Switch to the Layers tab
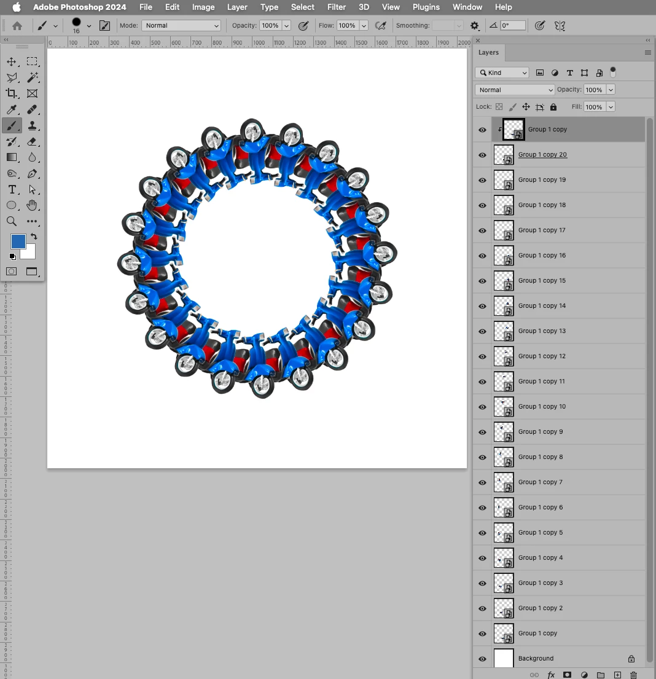656x679 pixels. coord(488,52)
